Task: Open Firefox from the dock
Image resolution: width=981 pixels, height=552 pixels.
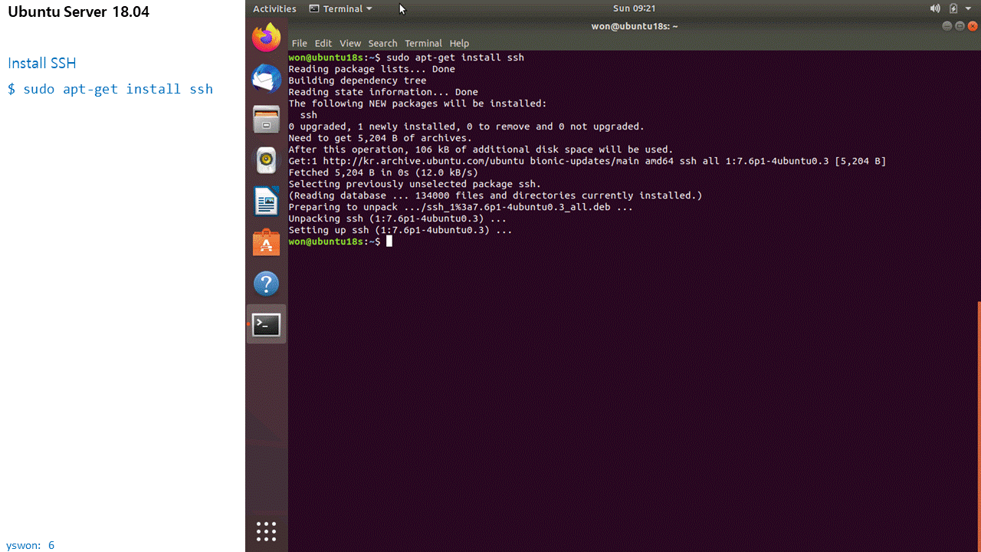Action: click(266, 38)
